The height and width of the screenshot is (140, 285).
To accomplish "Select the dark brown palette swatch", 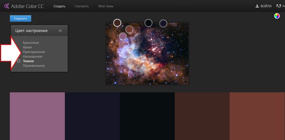I will 202,116.
